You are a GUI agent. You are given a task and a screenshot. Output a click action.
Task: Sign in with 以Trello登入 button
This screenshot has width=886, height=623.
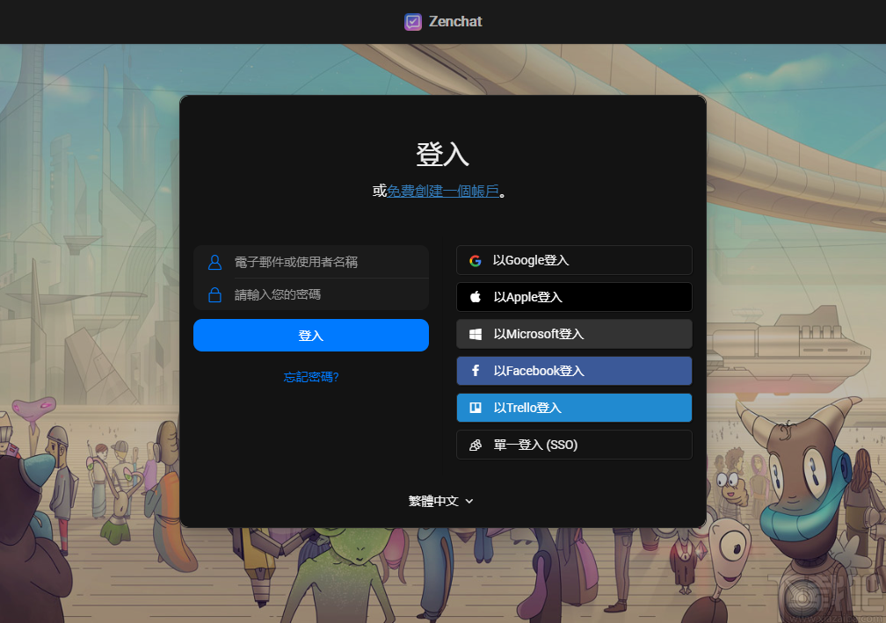coord(574,408)
